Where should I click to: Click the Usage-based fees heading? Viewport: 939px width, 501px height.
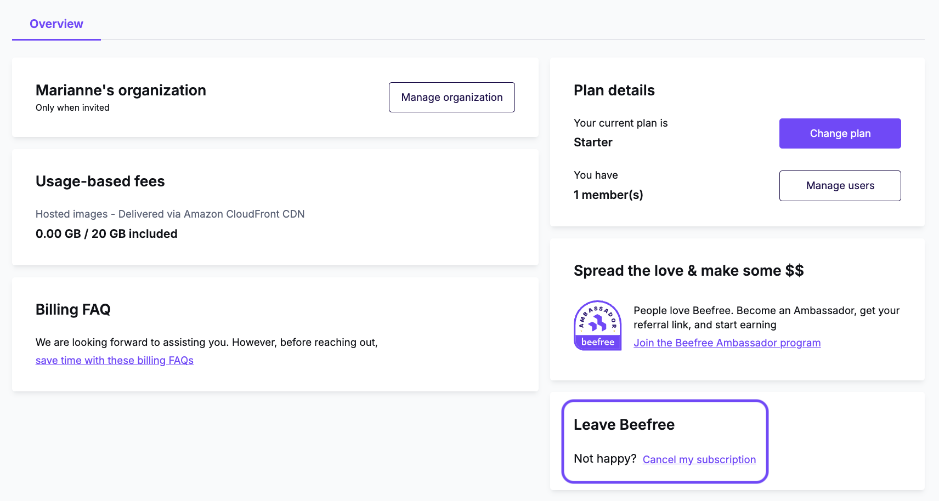pyautogui.click(x=100, y=181)
